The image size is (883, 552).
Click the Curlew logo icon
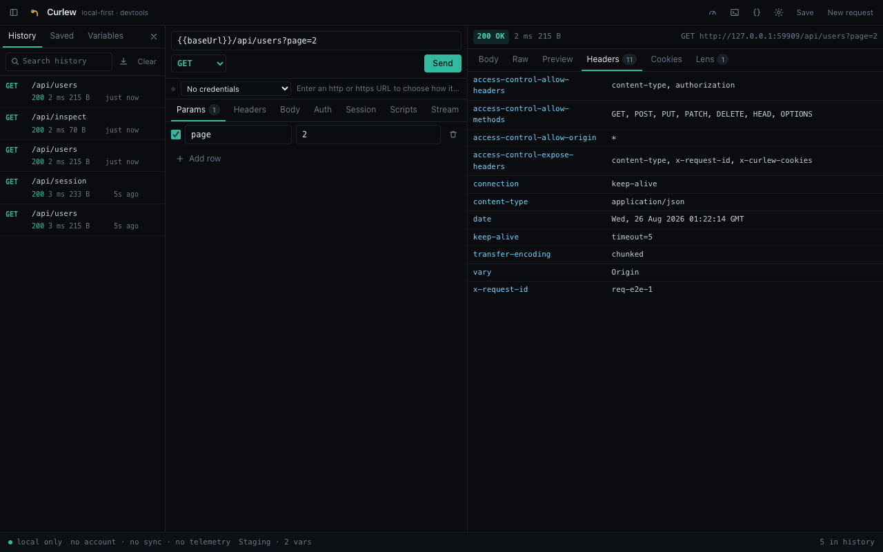(34, 12)
